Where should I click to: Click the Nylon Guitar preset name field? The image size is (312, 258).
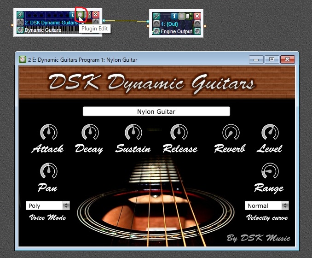156,111
